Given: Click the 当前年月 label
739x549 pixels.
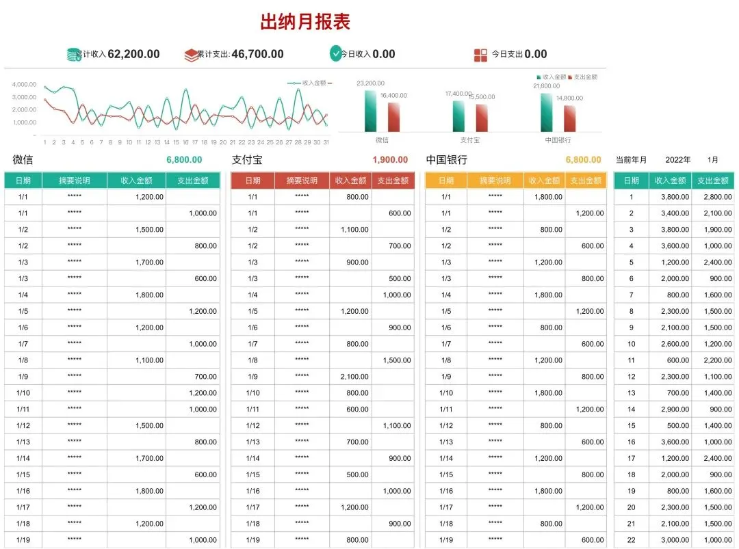Looking at the screenshot, I should tap(631, 160).
